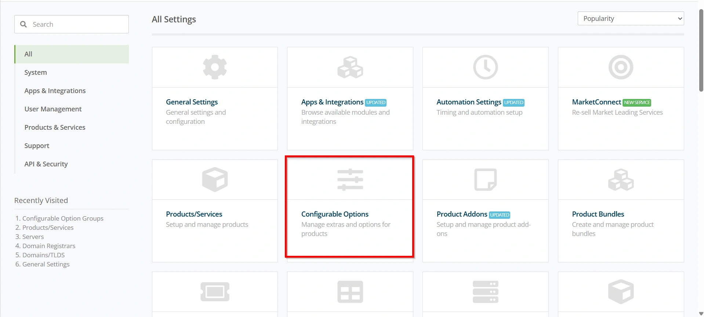Click the Product Addons sticky note icon
This screenshot has height=317, width=704.
click(485, 180)
